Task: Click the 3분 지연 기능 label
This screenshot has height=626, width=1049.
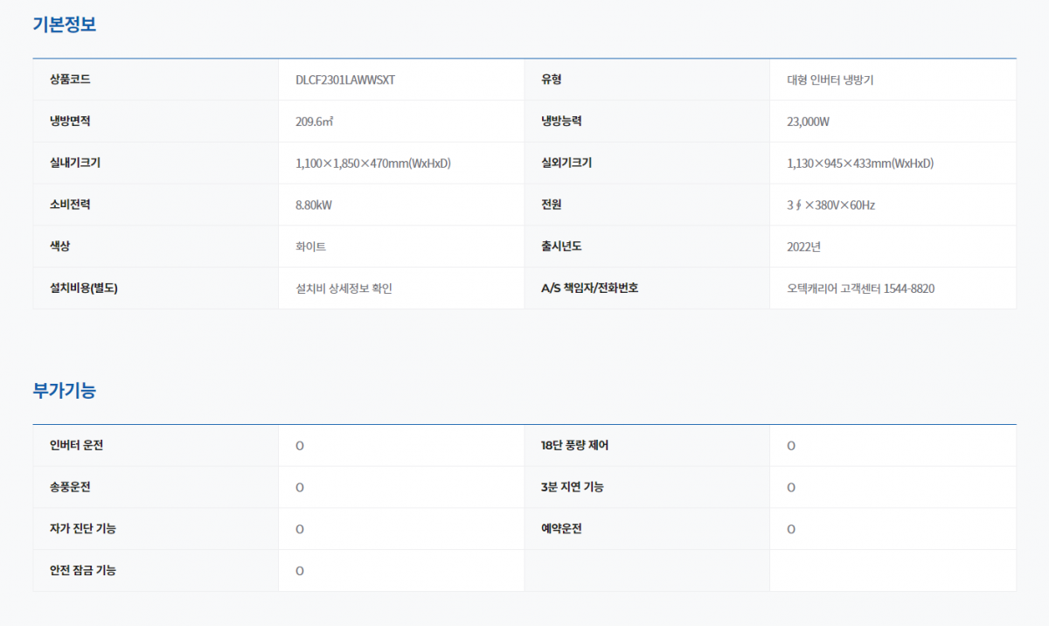Action: (x=572, y=487)
